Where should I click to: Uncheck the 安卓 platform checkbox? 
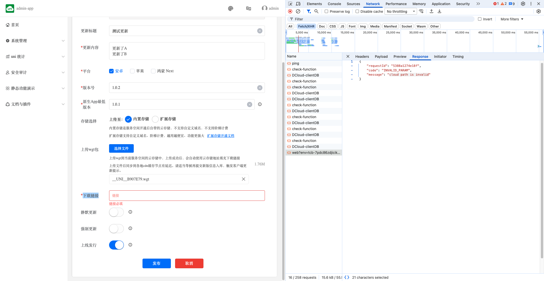tap(111, 71)
